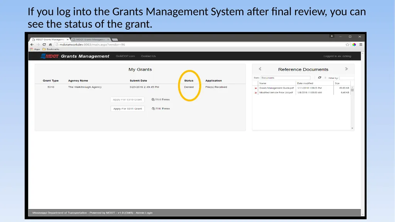Click the Denied status cell
The image size is (395, 222).
coord(189,87)
